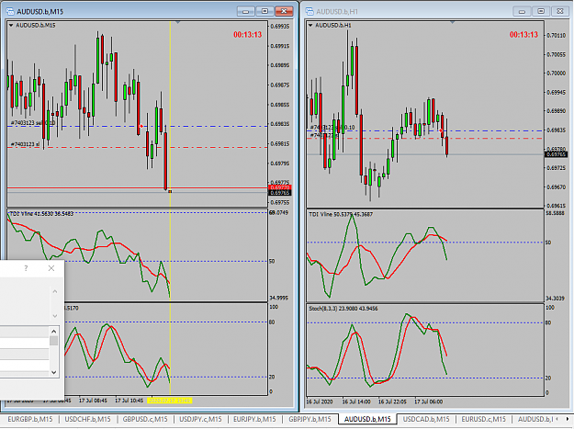Viewport: 574px width, 429px height.
Task: Click the dialog's upper spinner up arrow
Action: (55, 292)
